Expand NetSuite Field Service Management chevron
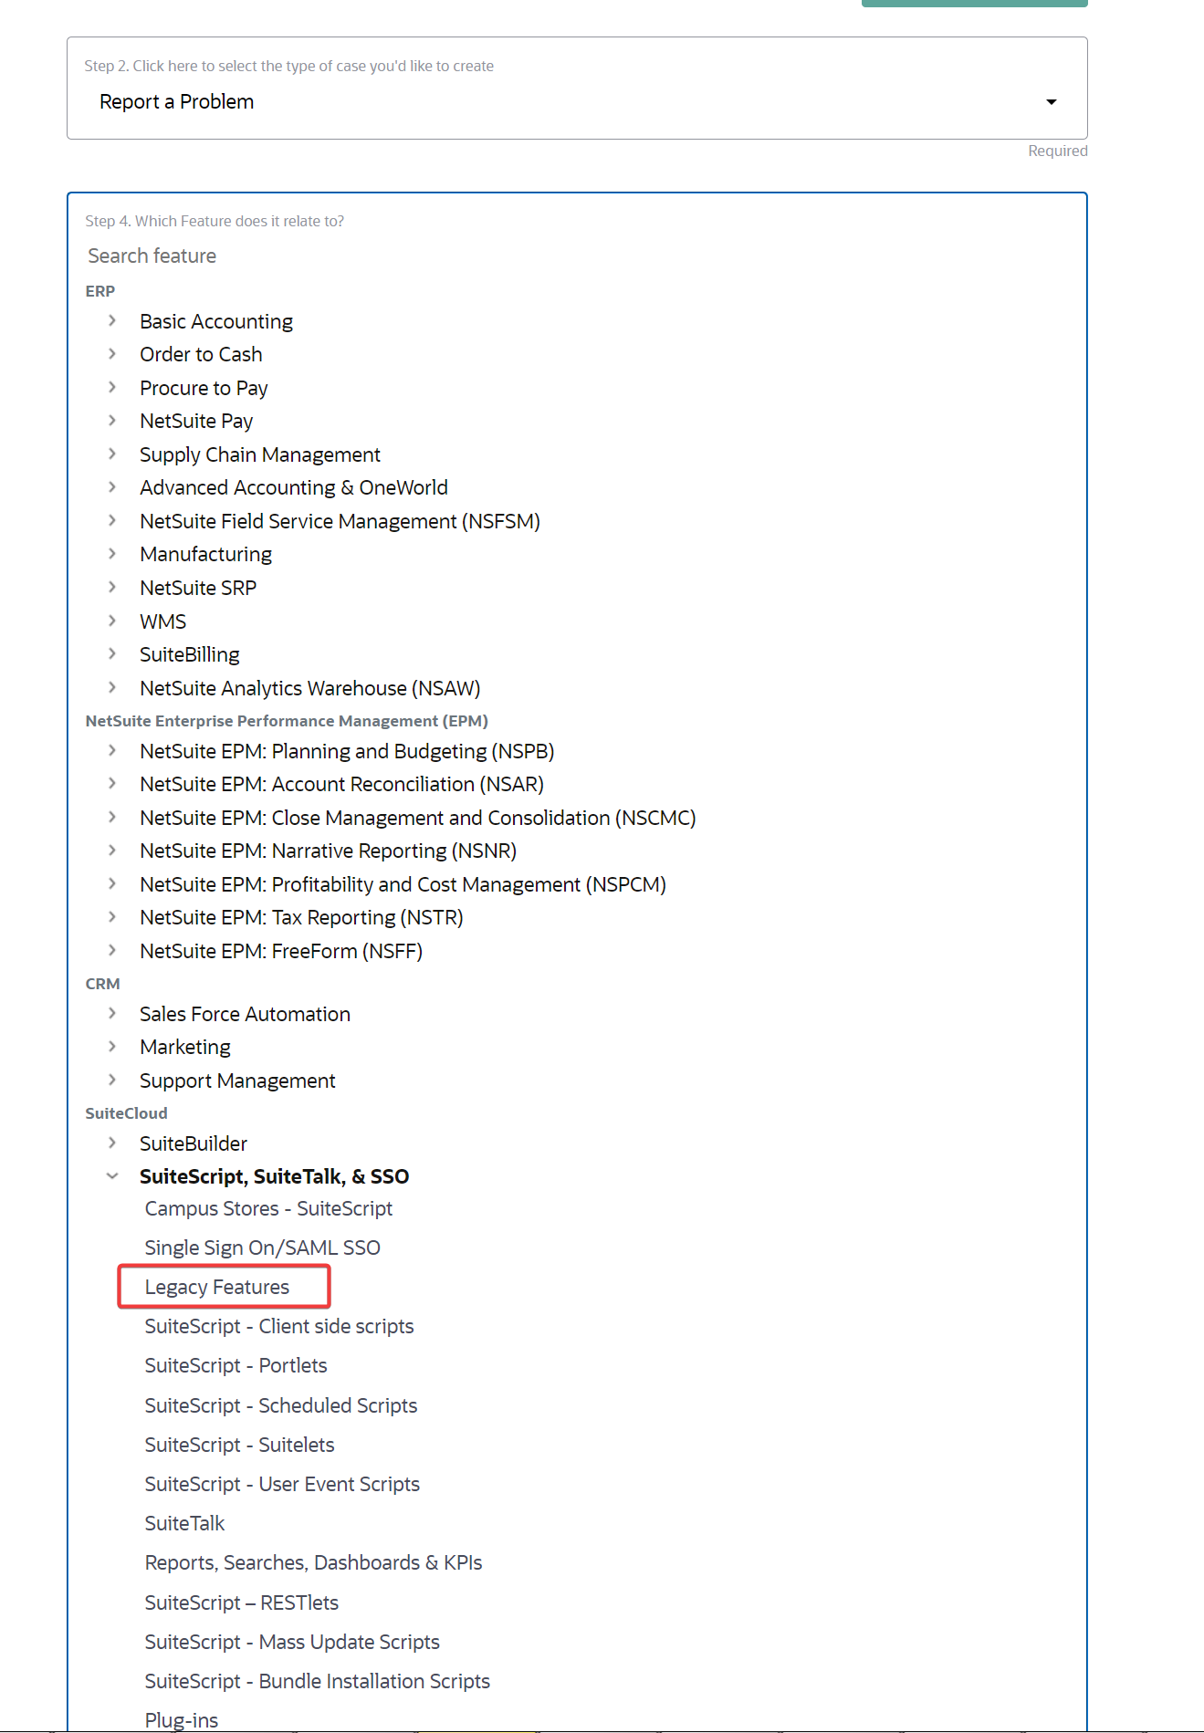1204x1733 pixels. tap(112, 520)
